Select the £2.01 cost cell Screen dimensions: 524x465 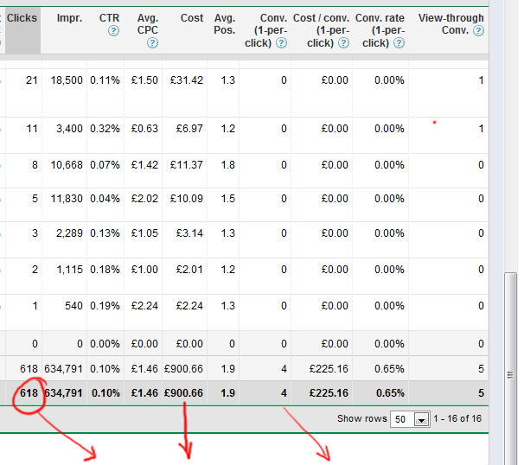coord(189,270)
